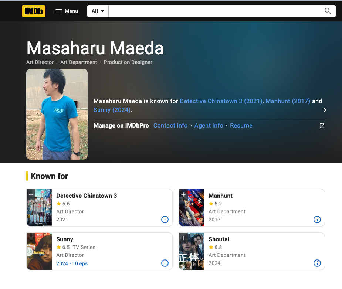The width and height of the screenshot is (342, 289).
Task: Focus the IMDb search input field
Action: (215, 11)
